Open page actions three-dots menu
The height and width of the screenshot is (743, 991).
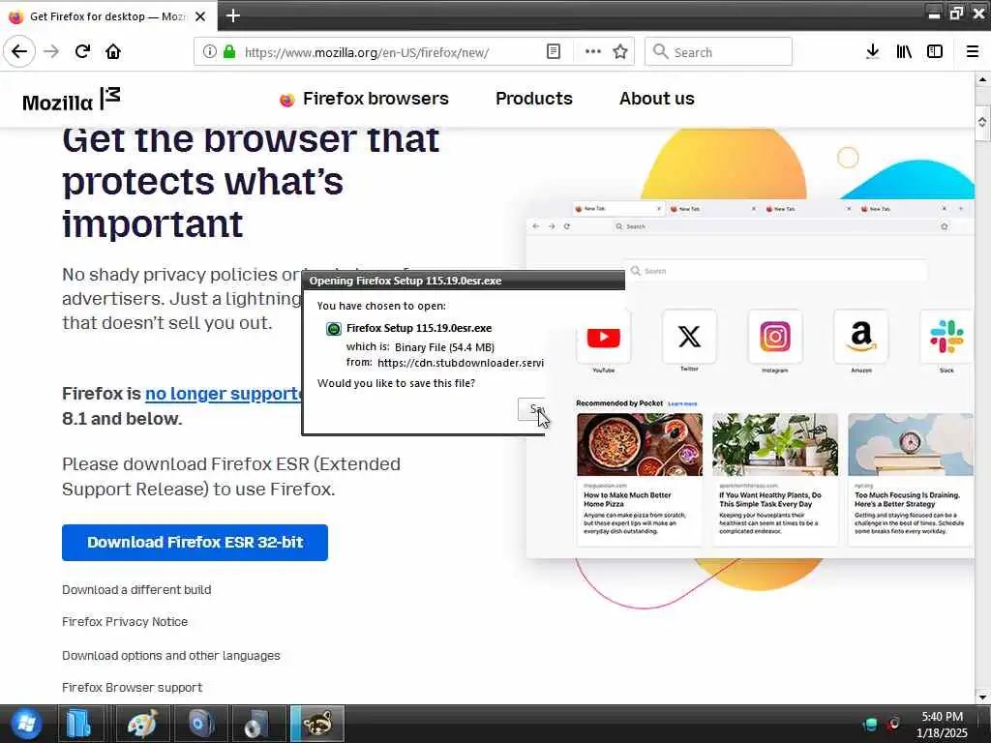coord(593,52)
